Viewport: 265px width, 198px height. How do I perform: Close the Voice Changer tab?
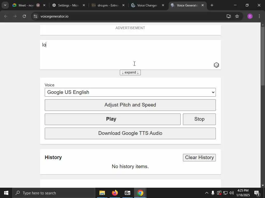(x=163, y=5)
